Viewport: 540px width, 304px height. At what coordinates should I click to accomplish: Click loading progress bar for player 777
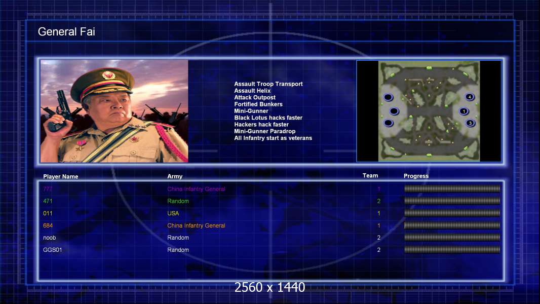point(452,188)
